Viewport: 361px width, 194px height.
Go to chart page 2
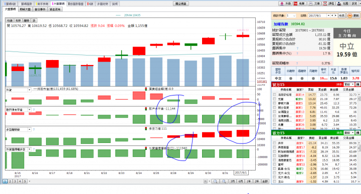[x=10, y=181]
